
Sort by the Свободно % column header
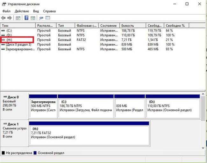(x=176, y=25)
